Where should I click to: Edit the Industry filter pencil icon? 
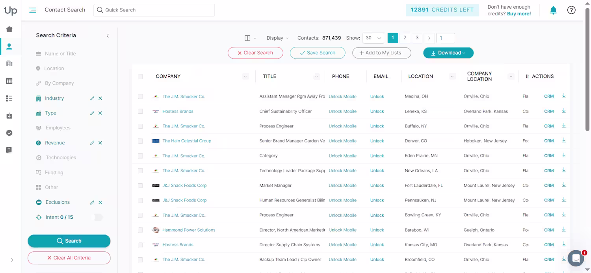(92, 98)
